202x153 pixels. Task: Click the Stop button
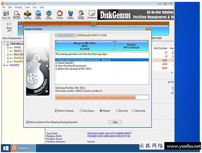115,122
